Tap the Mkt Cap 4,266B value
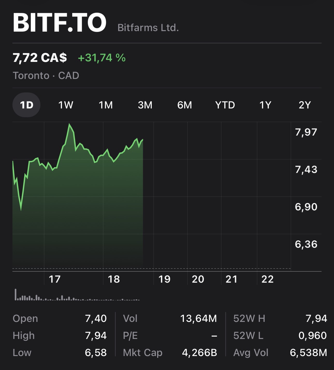This screenshot has width=334, height=370. click(199, 353)
